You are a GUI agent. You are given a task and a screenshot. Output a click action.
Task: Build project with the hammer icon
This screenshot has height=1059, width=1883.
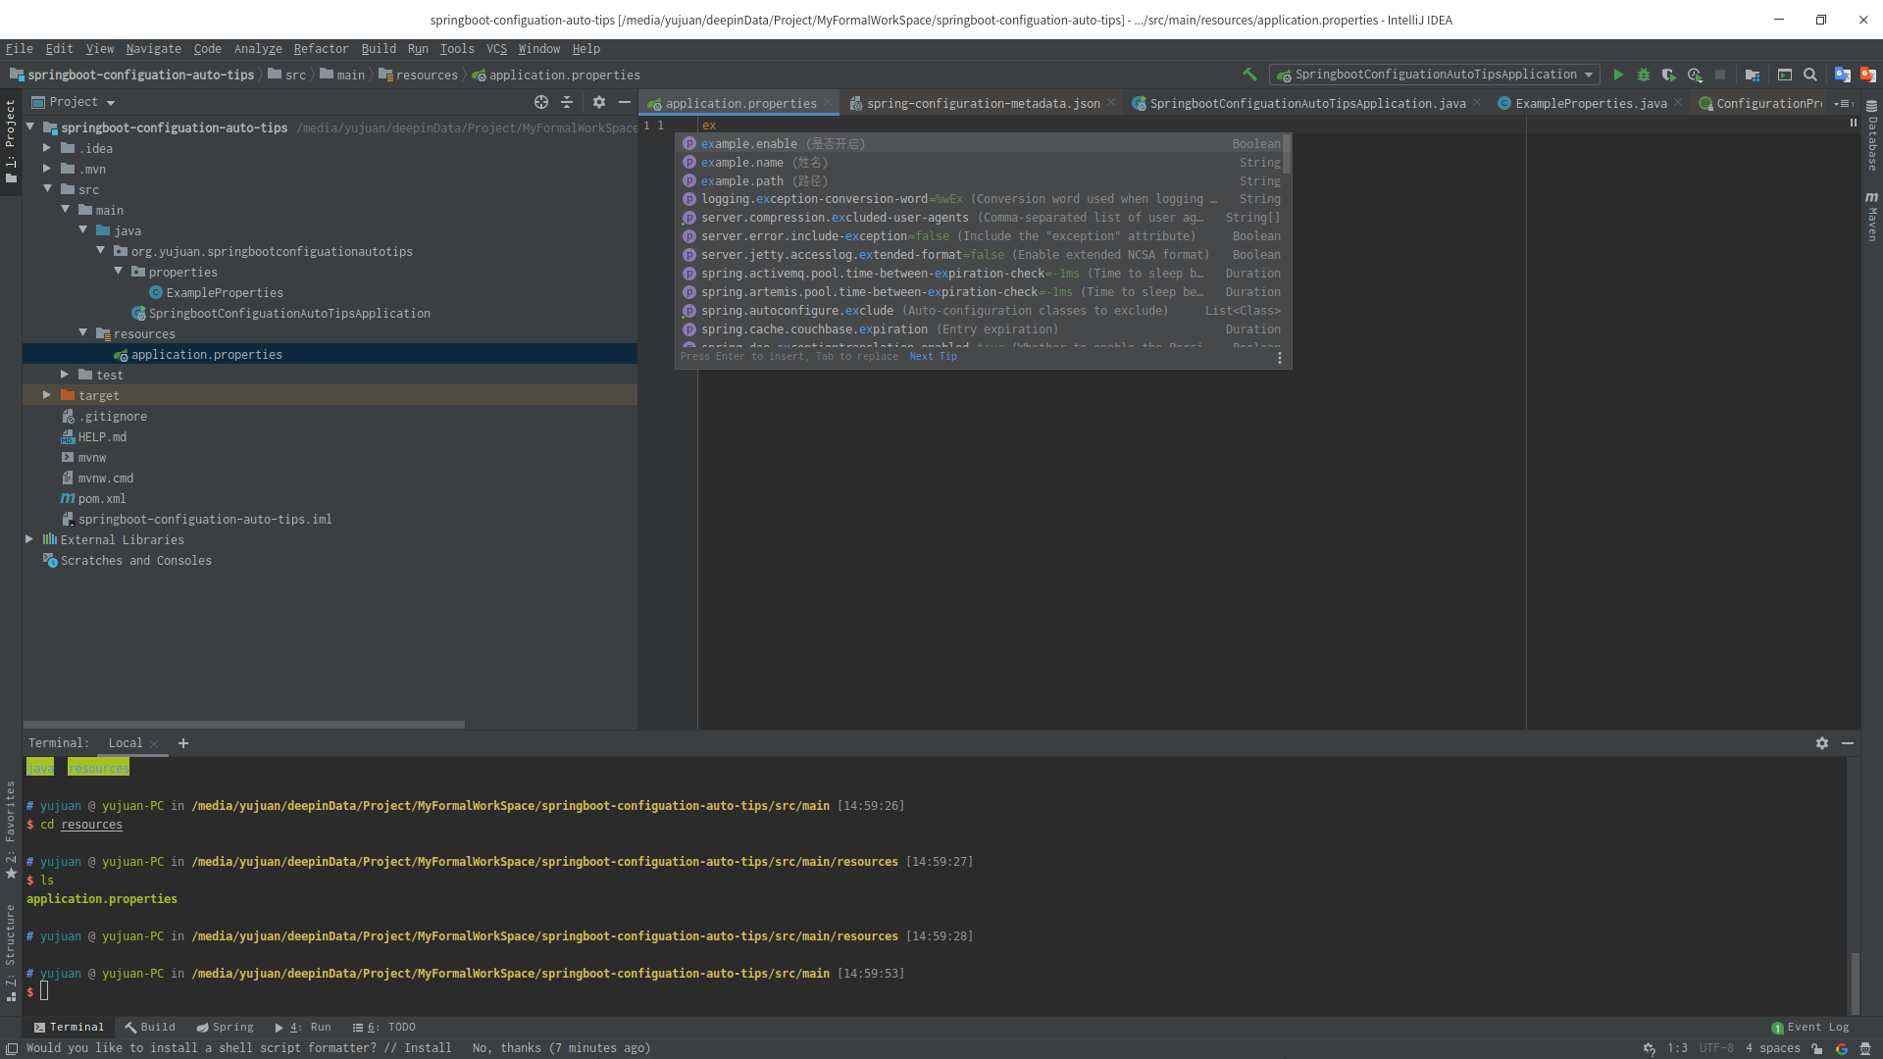point(1249,75)
